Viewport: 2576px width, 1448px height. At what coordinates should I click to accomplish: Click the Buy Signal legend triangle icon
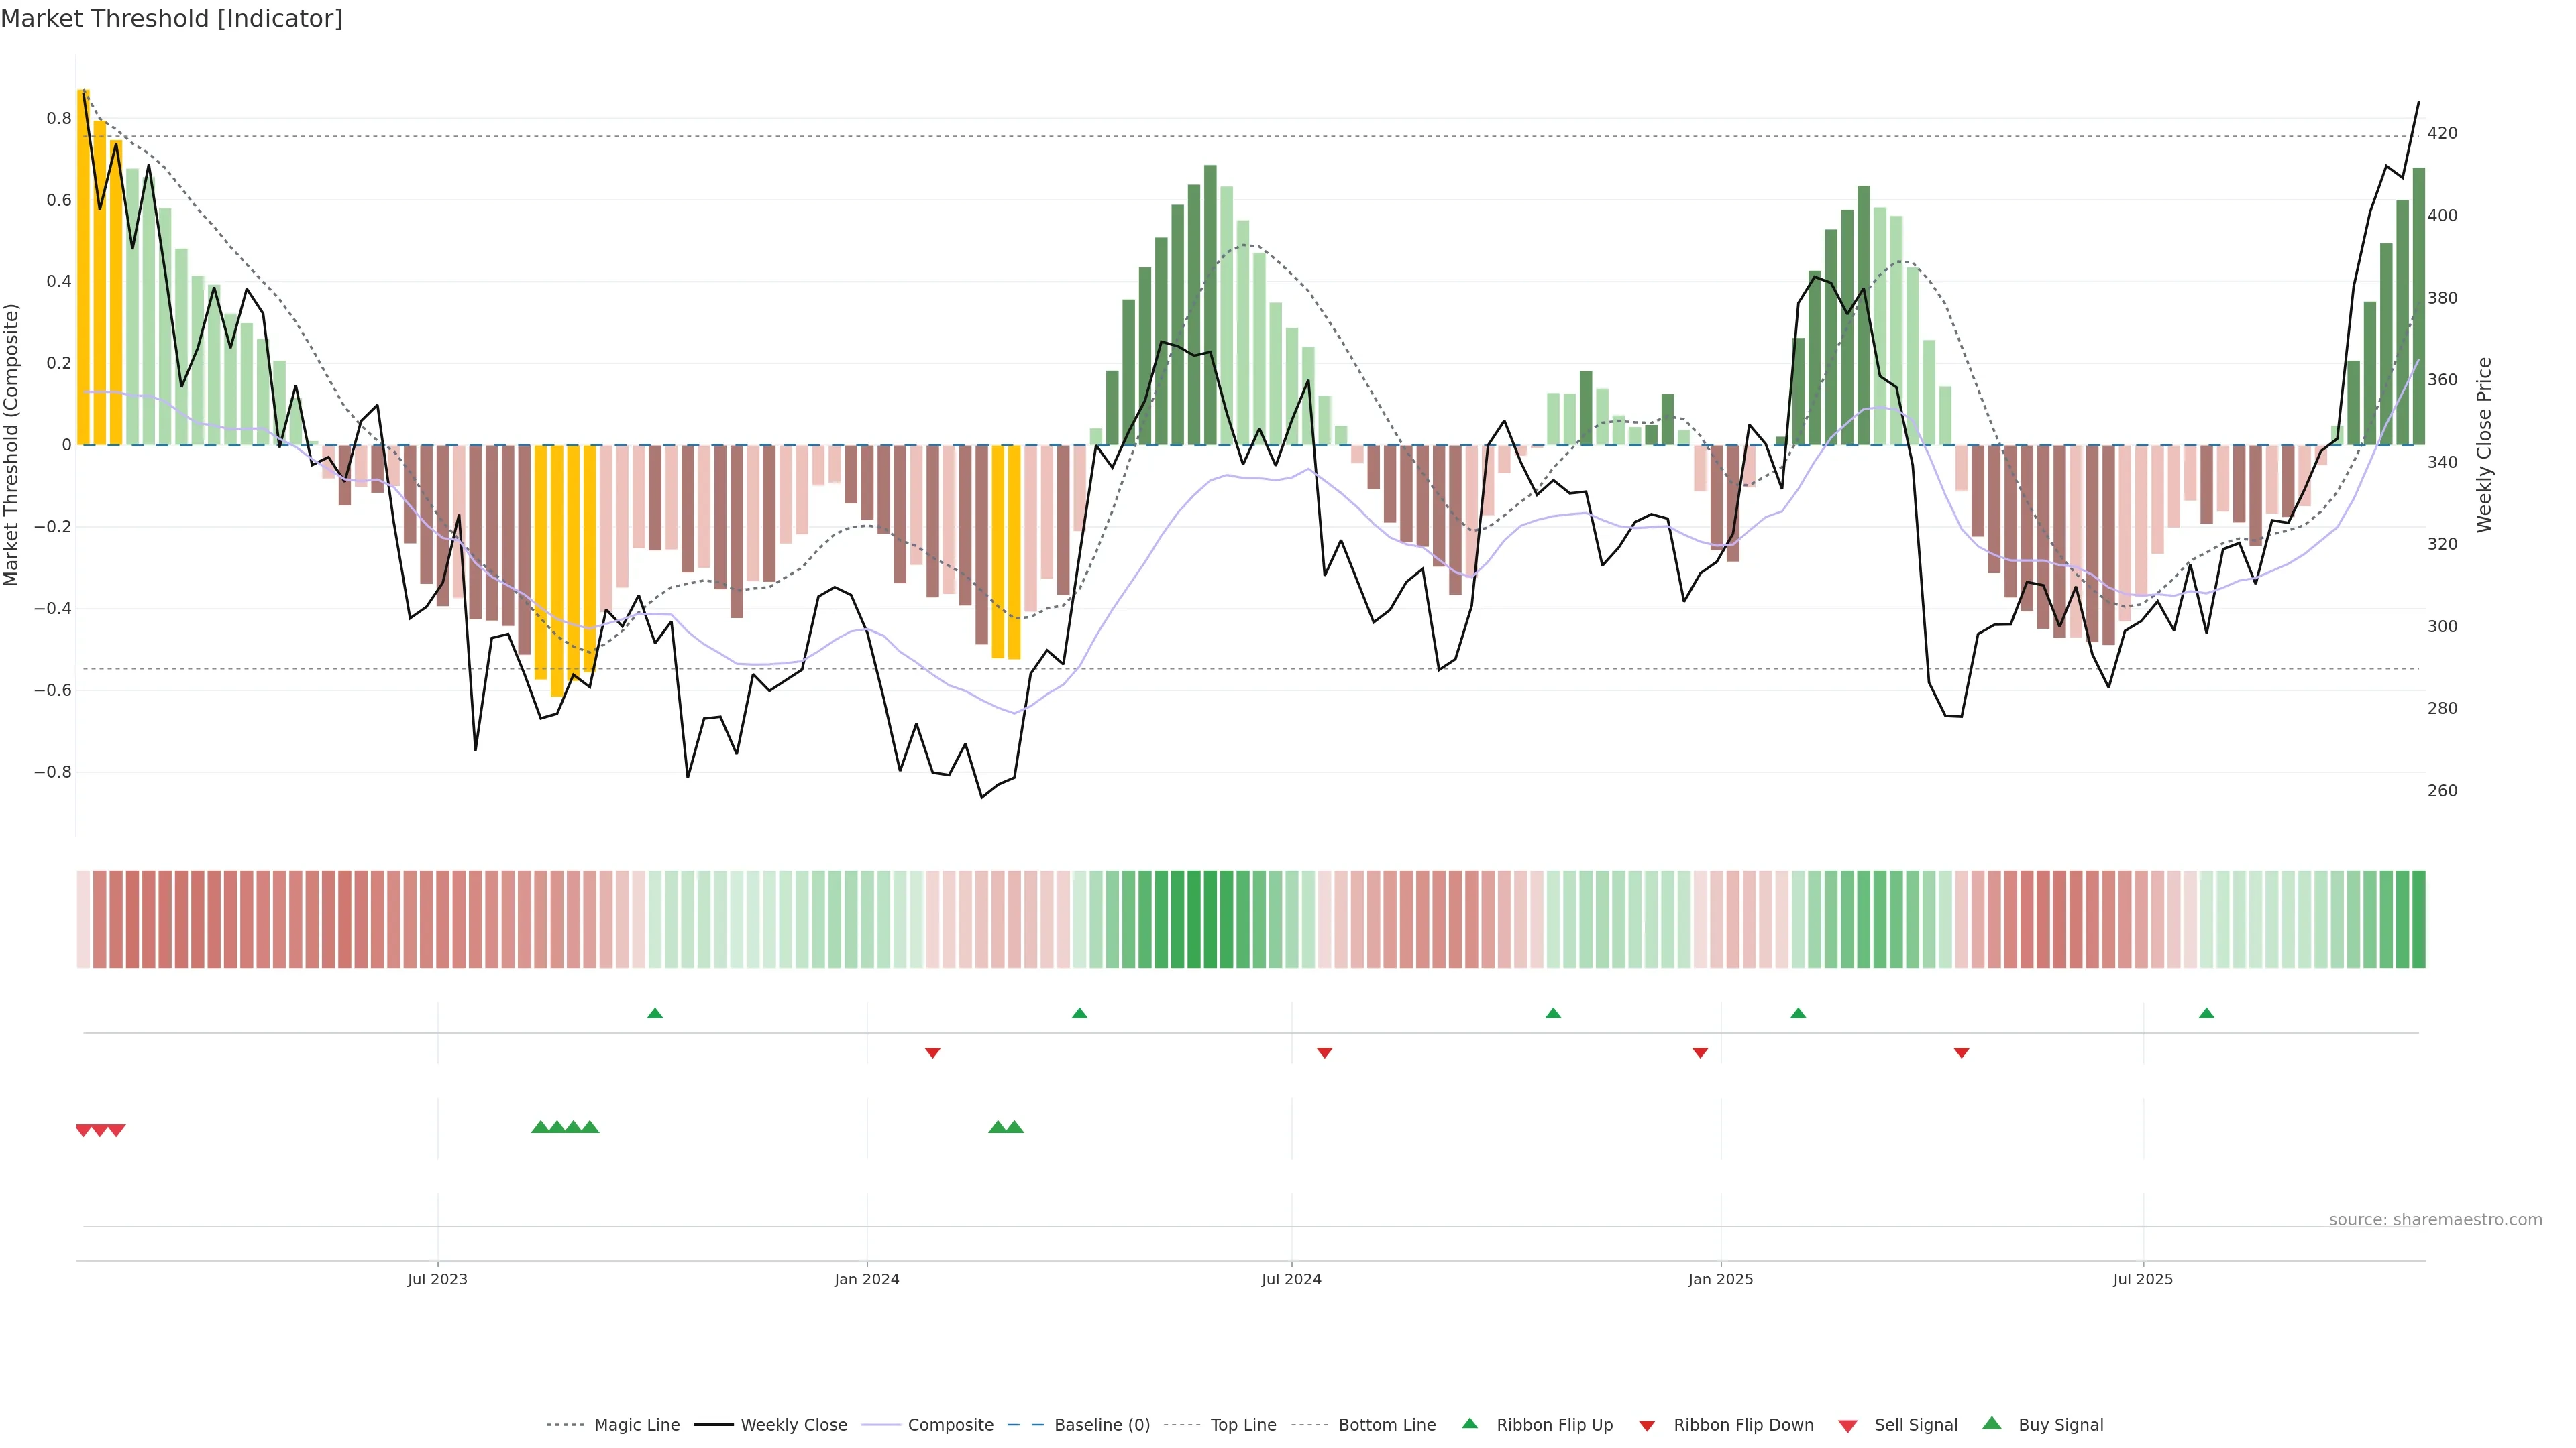[x=1992, y=1423]
